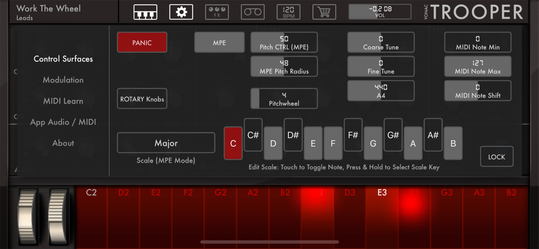Screen dimensions: 539x249
Task: Open the shopping cart store icon
Action: (x=324, y=12)
